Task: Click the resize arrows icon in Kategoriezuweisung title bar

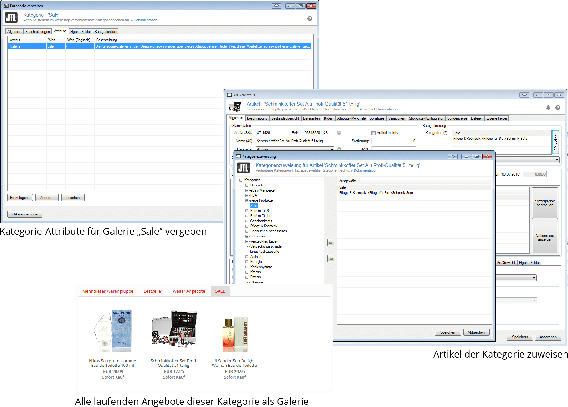Action: coord(452,156)
